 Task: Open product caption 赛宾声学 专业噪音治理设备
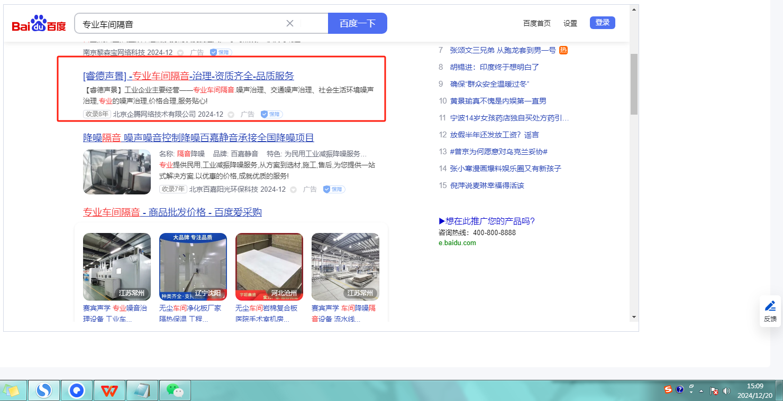pyautogui.click(x=115, y=313)
